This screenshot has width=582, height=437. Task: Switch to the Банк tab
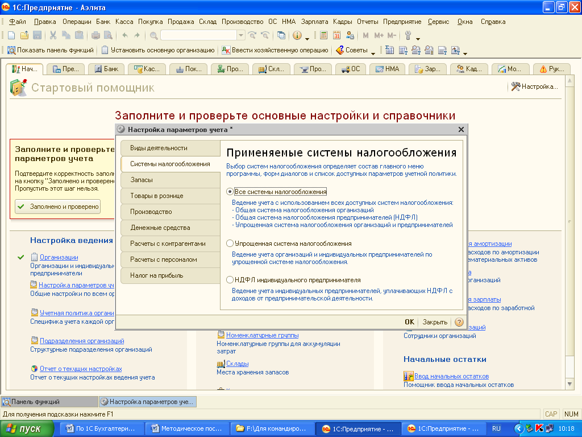(106, 69)
